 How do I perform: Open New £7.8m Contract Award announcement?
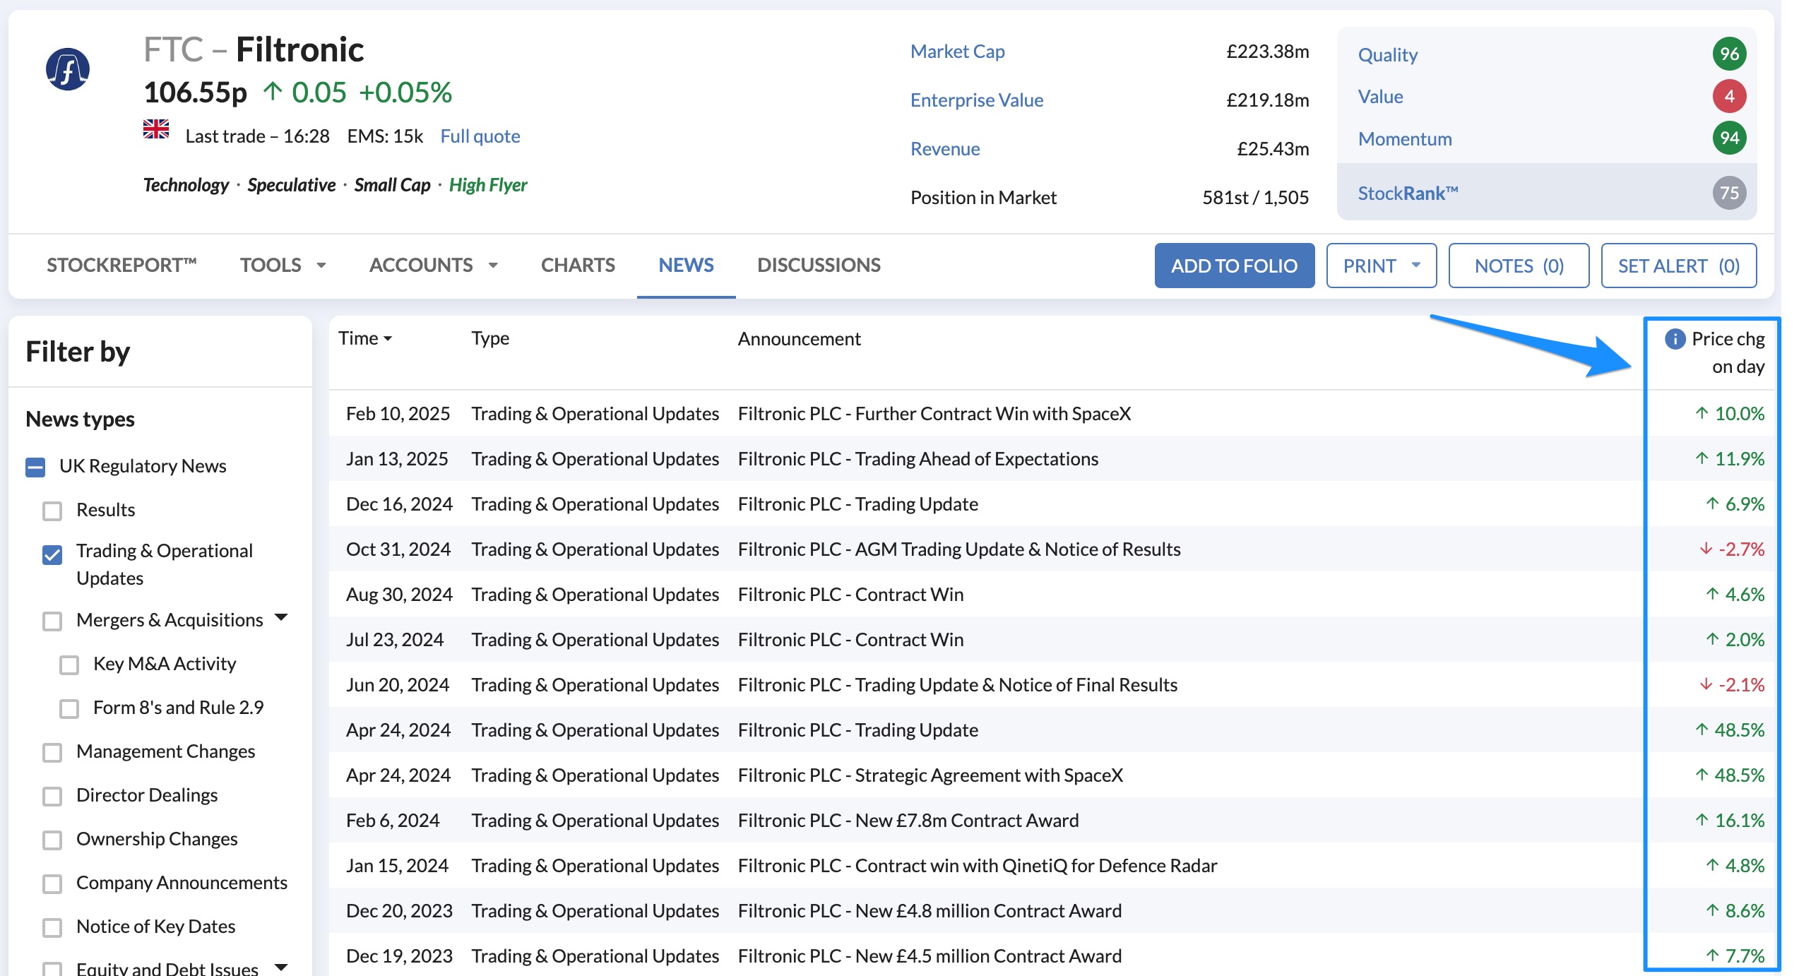tap(908, 821)
